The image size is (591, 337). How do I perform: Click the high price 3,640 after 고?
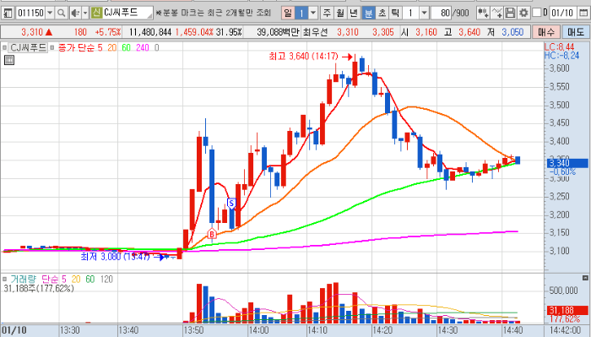pos(469,32)
